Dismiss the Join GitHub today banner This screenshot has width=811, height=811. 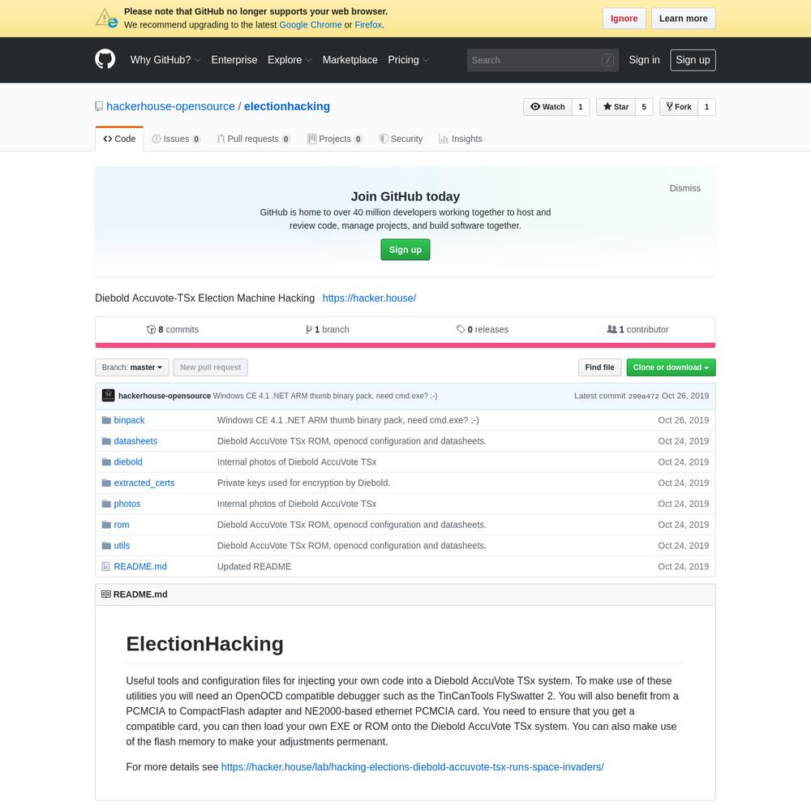click(x=684, y=188)
